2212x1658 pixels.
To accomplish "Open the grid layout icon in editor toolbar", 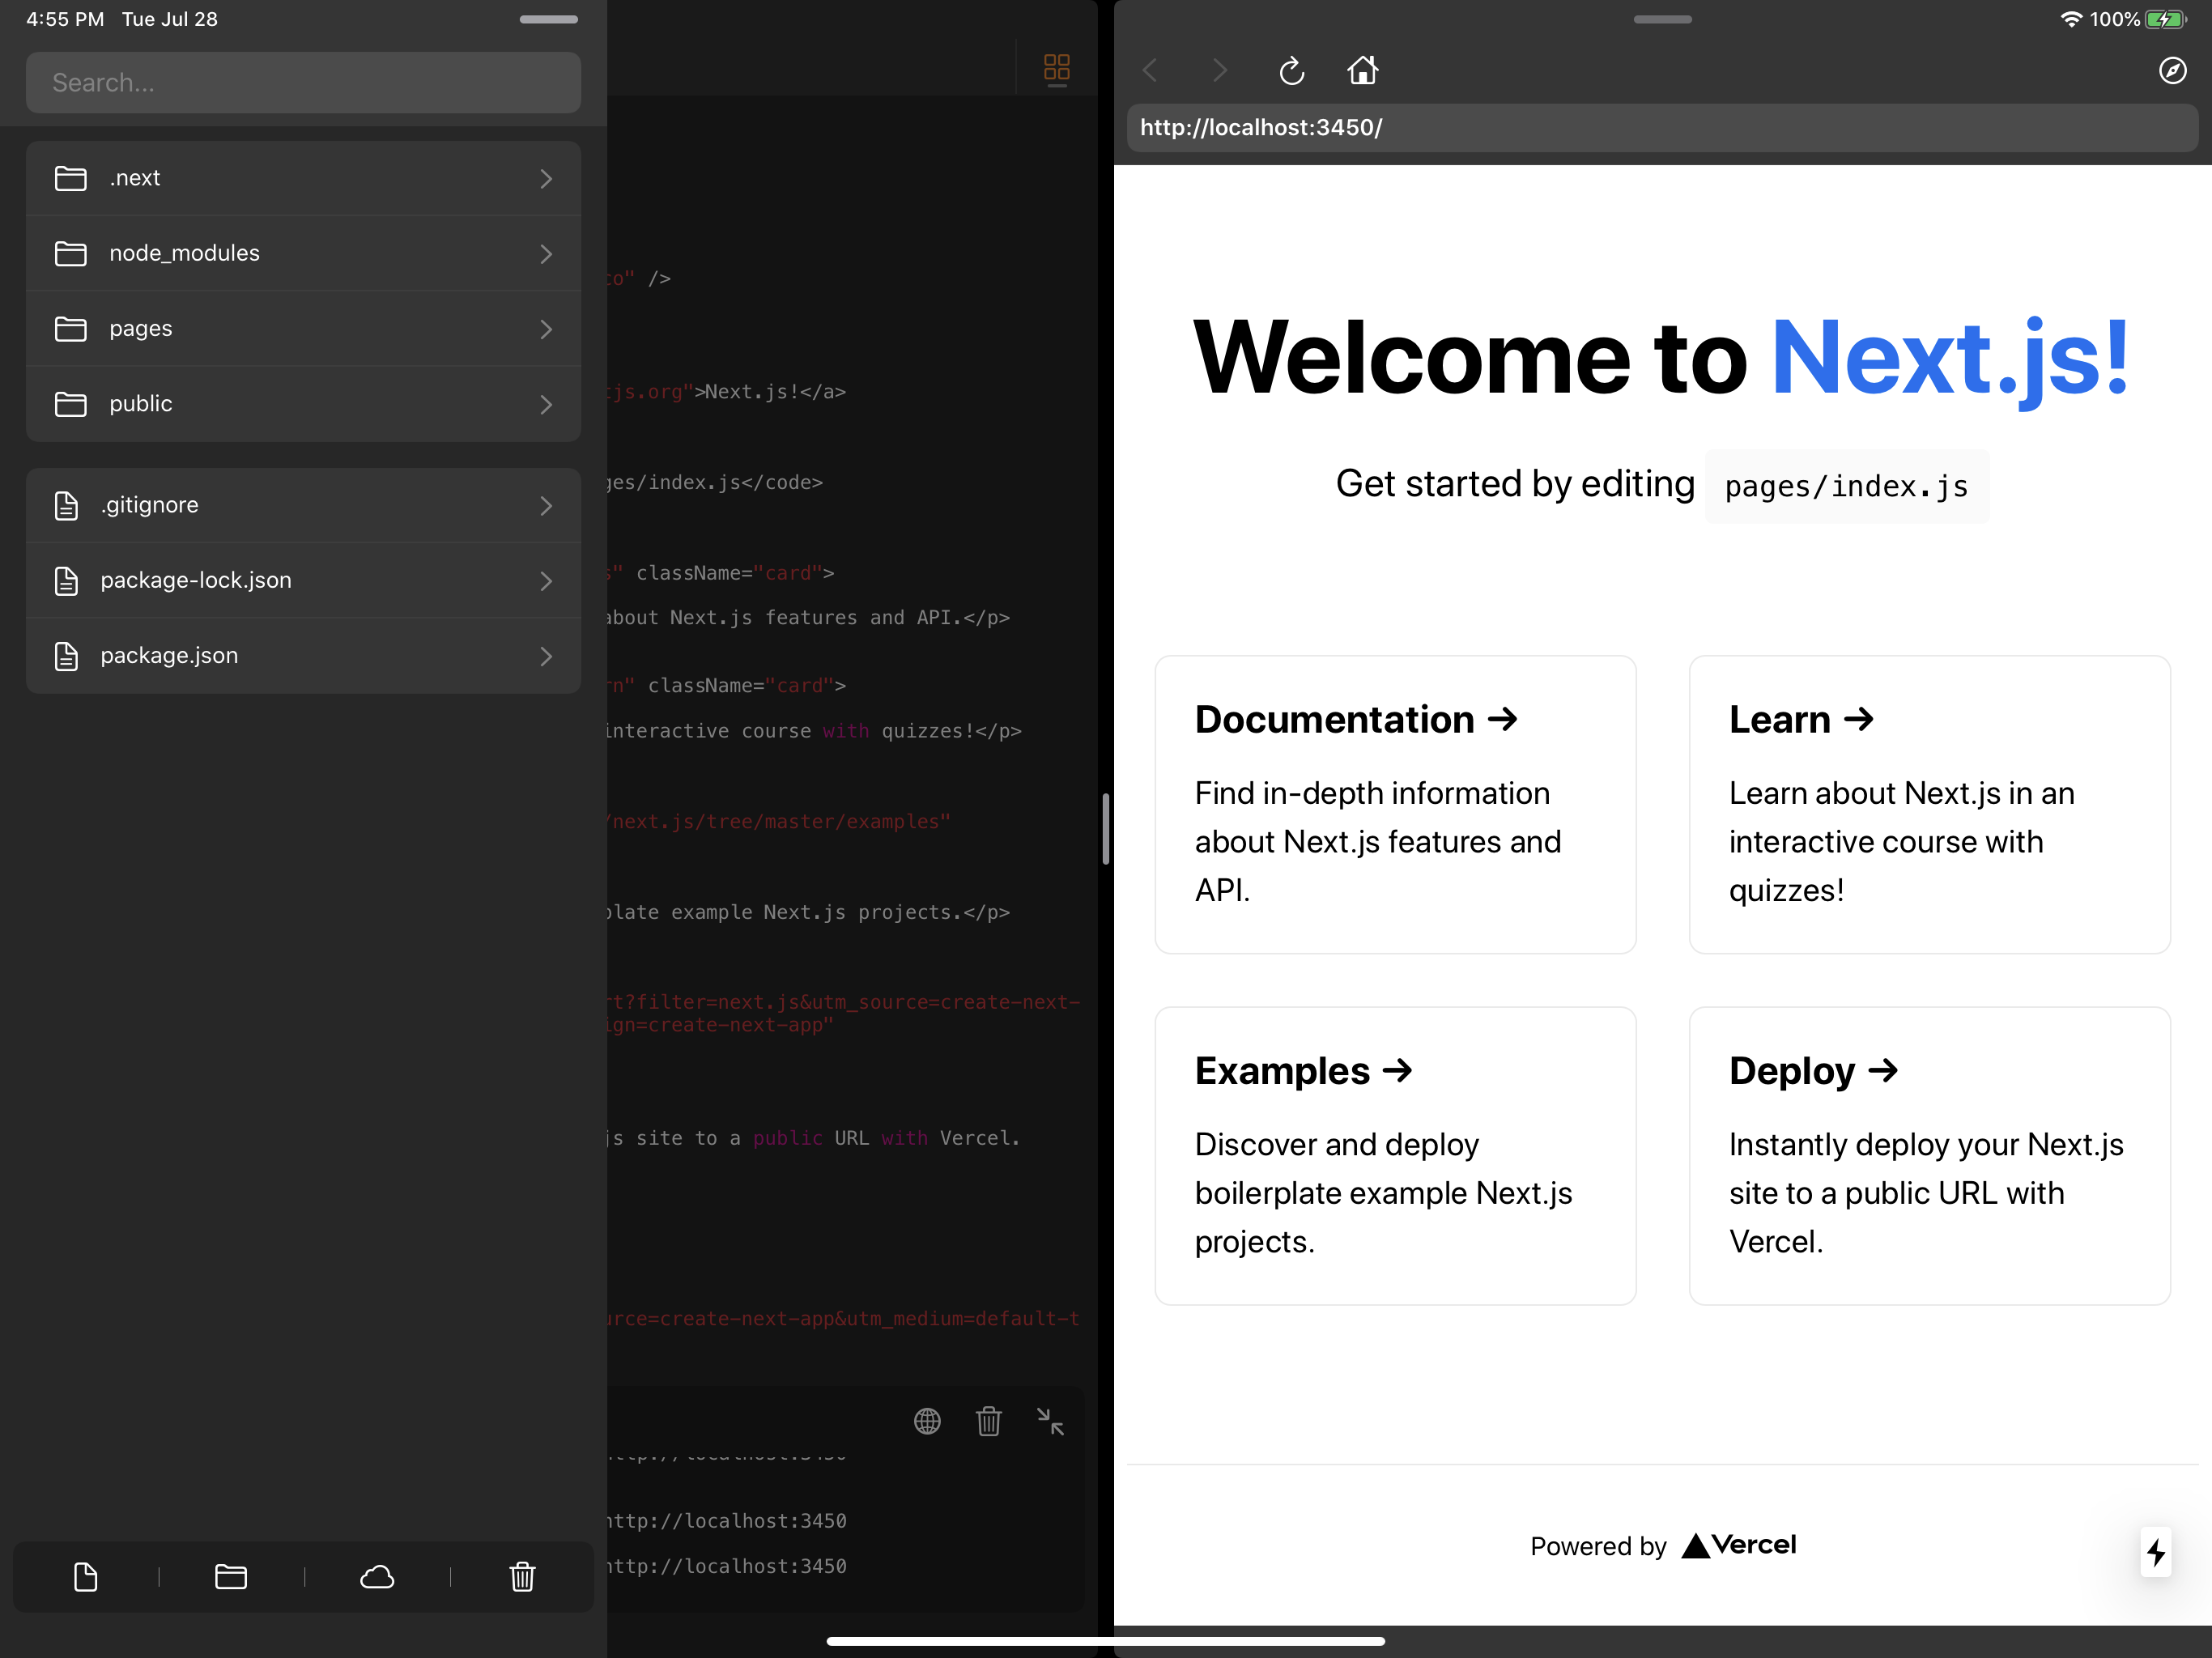I will pos(1056,68).
